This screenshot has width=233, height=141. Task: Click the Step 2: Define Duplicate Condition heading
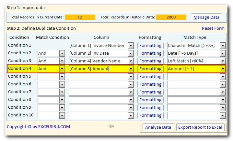[x=41, y=28]
